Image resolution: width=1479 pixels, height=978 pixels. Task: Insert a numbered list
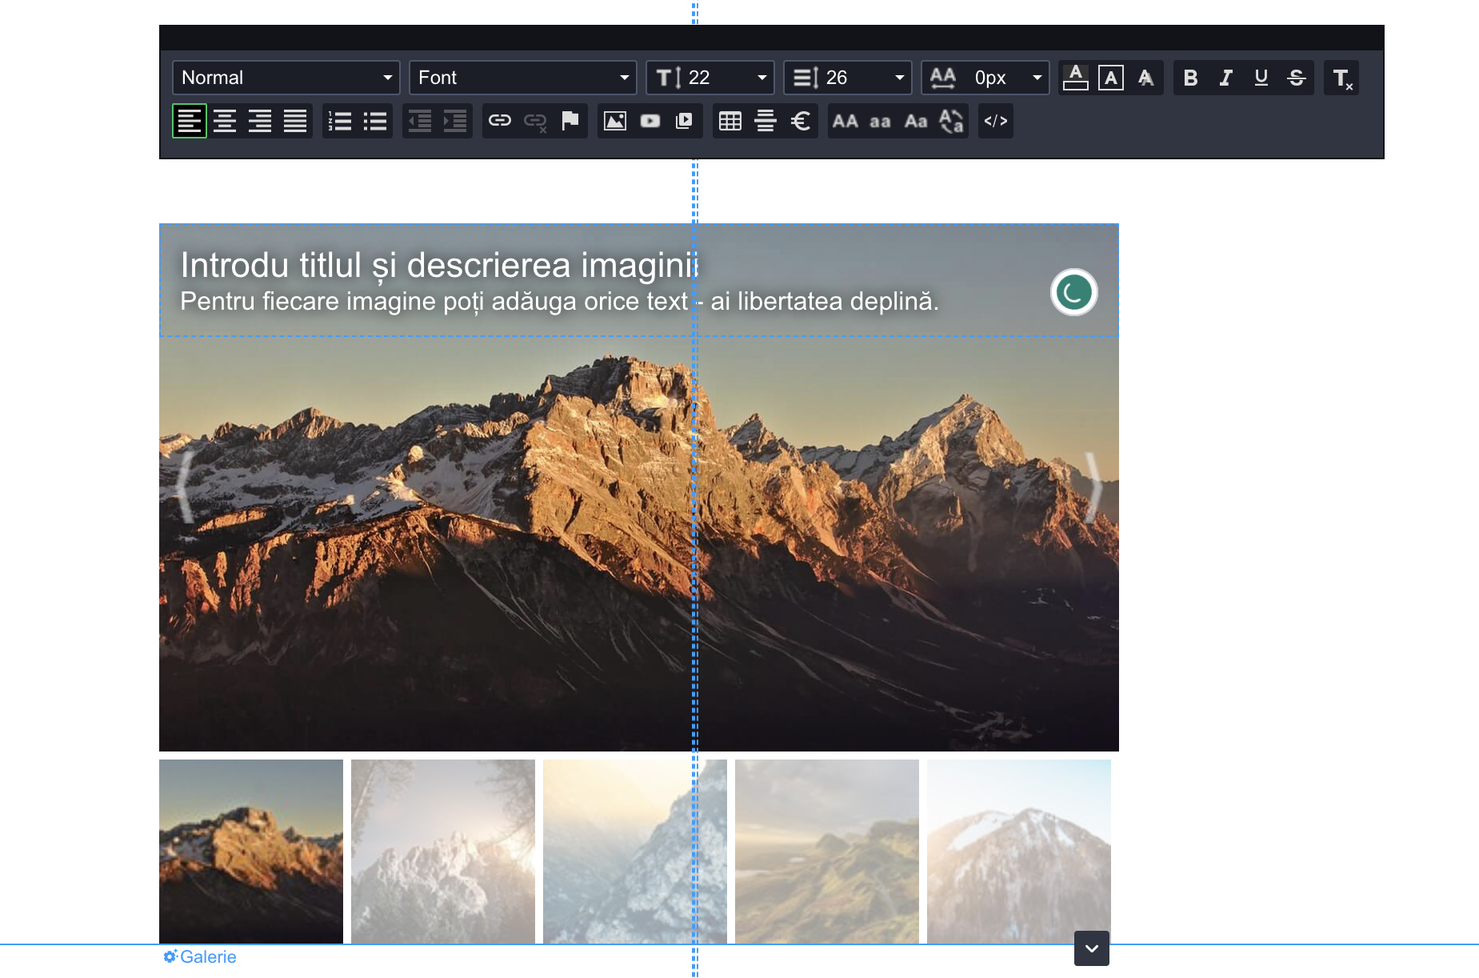340,121
